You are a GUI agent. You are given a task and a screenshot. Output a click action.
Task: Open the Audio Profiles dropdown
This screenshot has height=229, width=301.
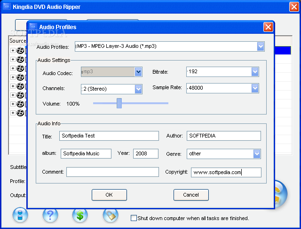[x=261, y=46]
